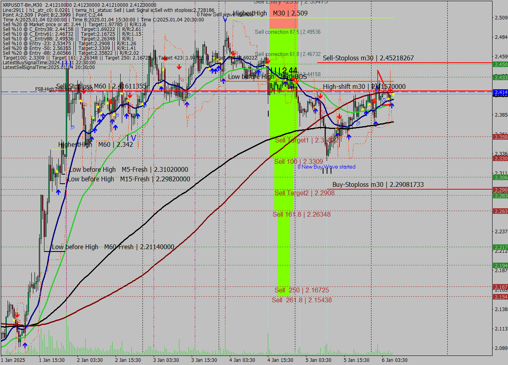Image resolution: width=508 pixels, height=365 pixels.
Task: Click the blue 2.414 current price tag
Action: [x=500, y=92]
